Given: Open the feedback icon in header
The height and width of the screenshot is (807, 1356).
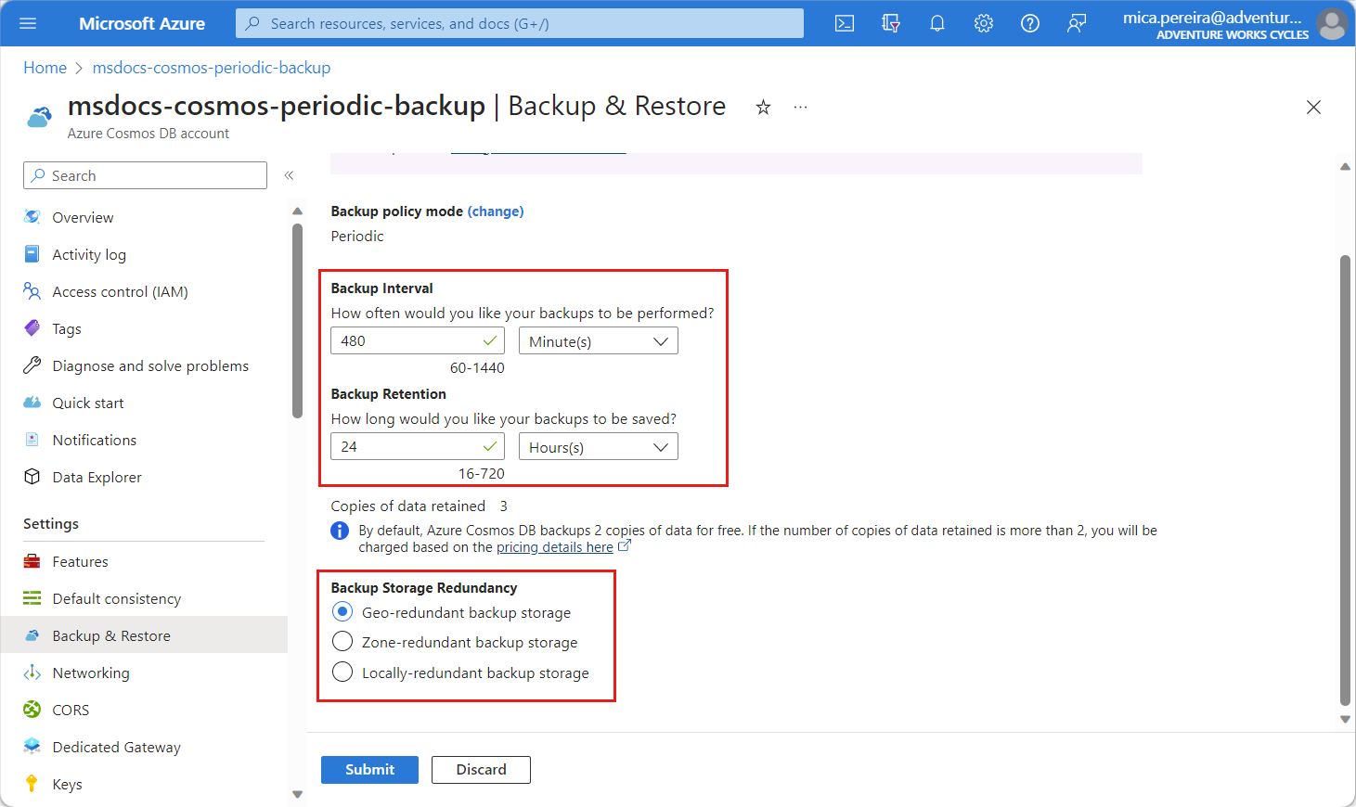Looking at the screenshot, I should [x=1077, y=23].
